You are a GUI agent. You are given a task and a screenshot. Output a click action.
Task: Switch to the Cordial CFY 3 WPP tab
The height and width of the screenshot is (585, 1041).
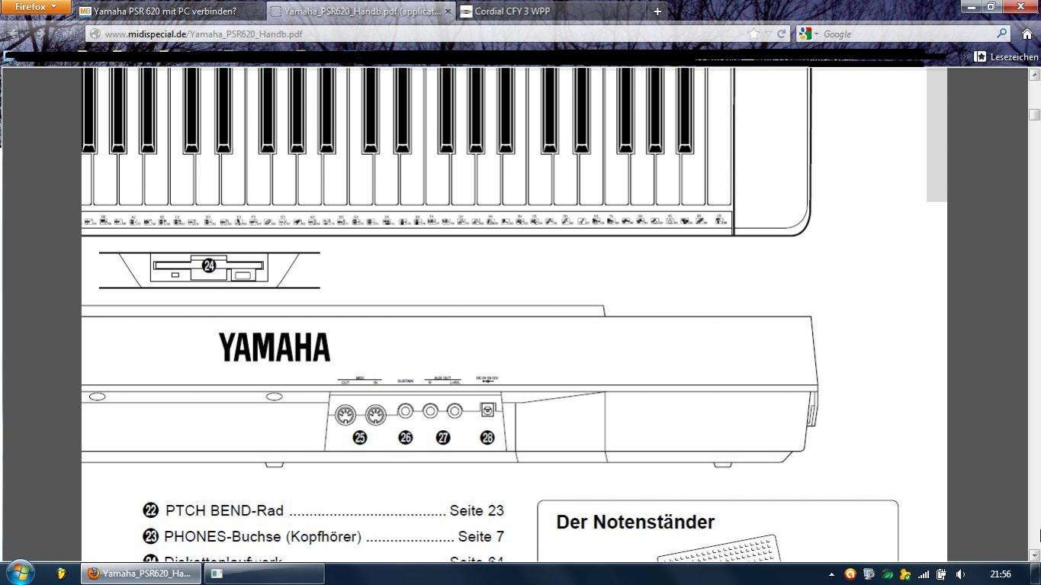coord(551,11)
